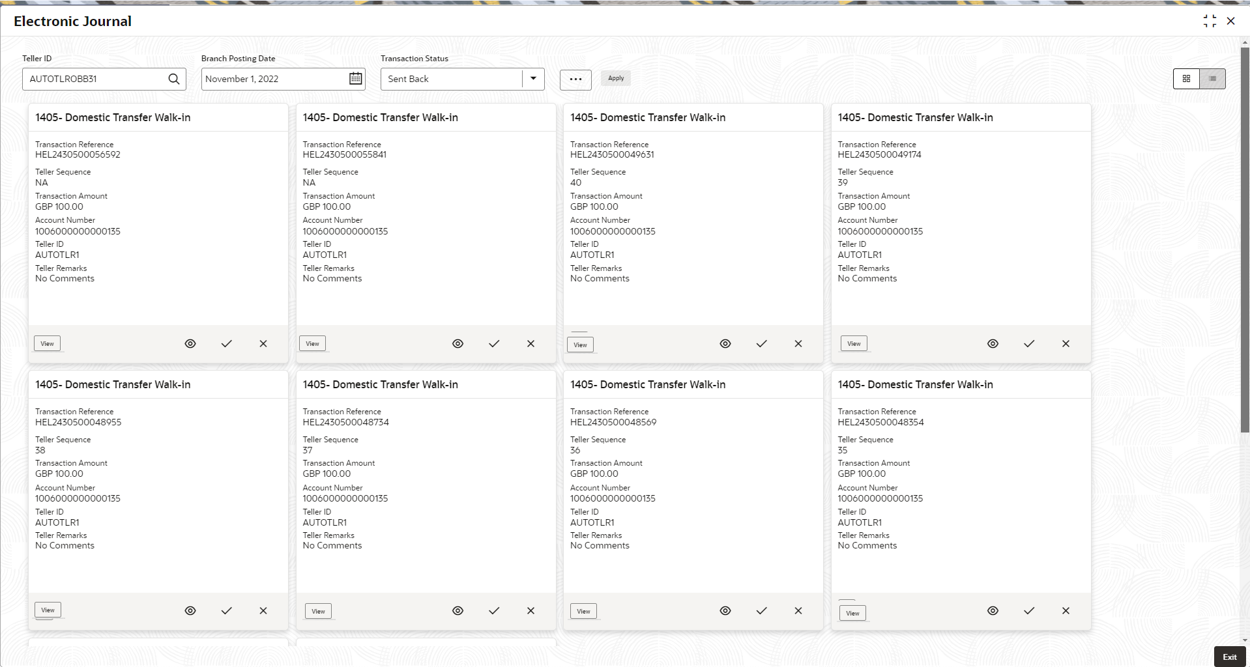The width and height of the screenshot is (1250, 667).
Task: Expand more filters with ellipsis button
Action: pyautogui.click(x=575, y=79)
